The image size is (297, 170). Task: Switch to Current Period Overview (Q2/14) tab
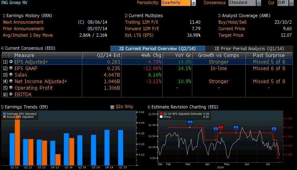click(x=158, y=49)
